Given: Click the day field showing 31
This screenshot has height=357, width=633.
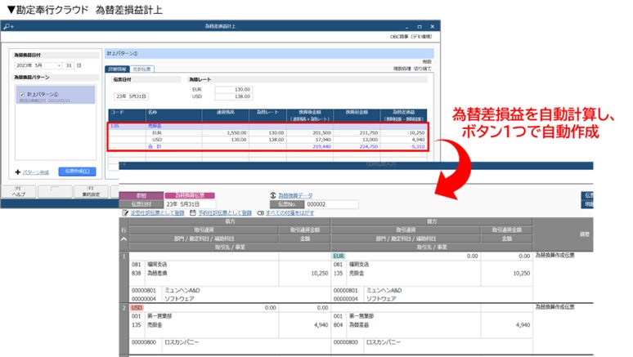Looking at the screenshot, I should click(x=69, y=65).
